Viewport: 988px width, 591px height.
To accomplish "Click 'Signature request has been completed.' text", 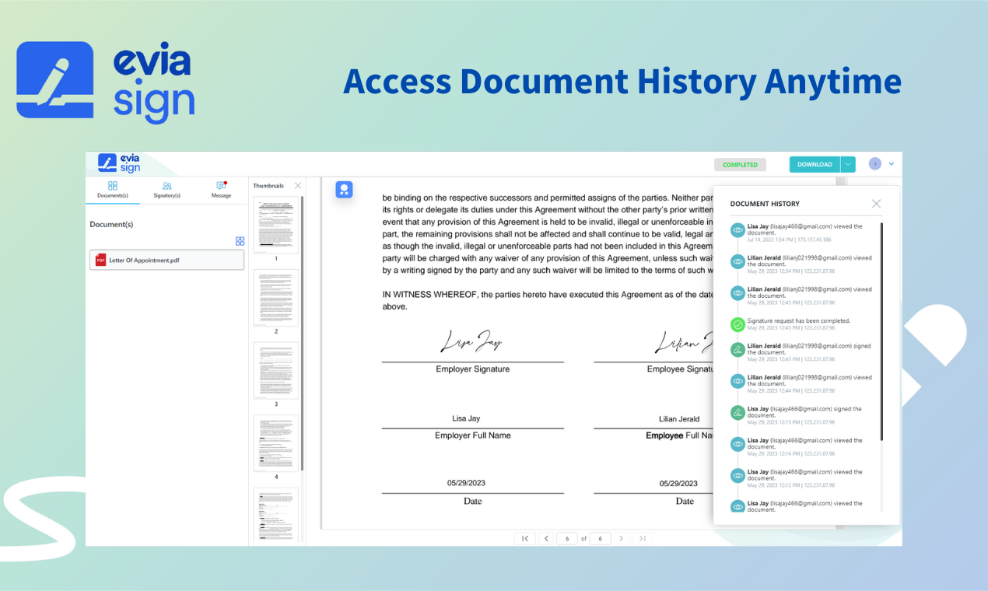I will tap(799, 320).
